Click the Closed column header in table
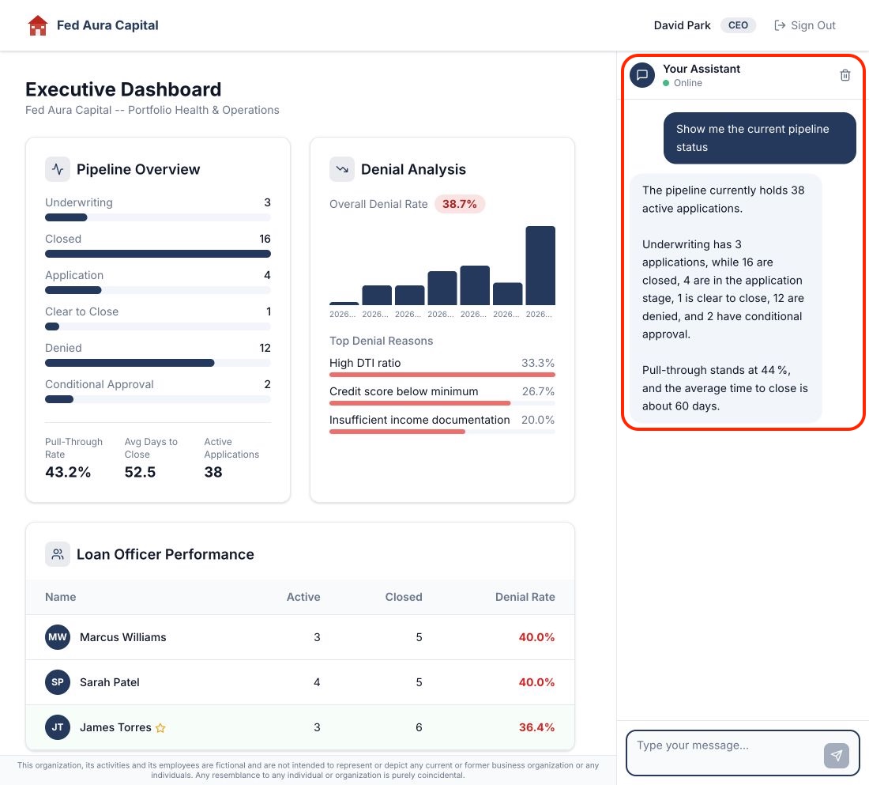 tap(404, 597)
